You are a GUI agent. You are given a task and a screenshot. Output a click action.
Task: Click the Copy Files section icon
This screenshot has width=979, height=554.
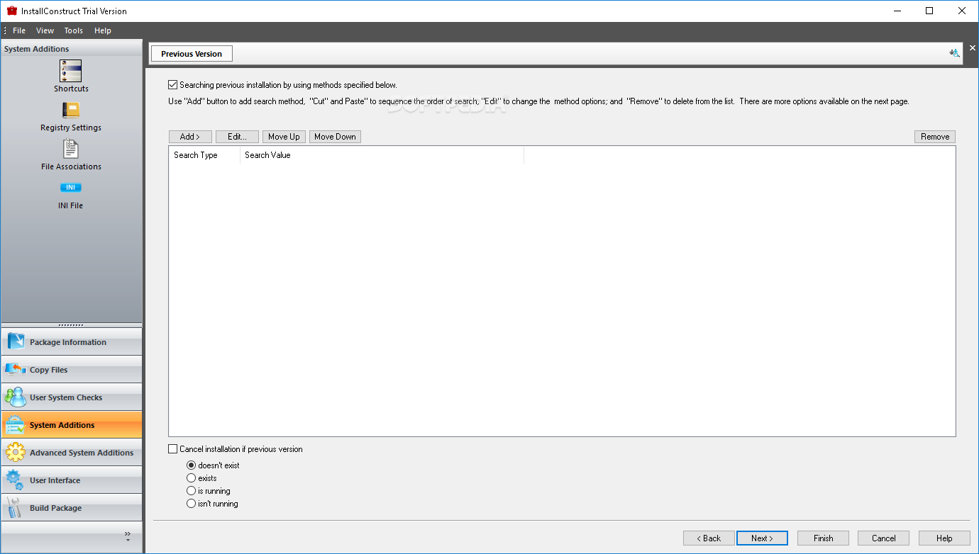point(16,370)
